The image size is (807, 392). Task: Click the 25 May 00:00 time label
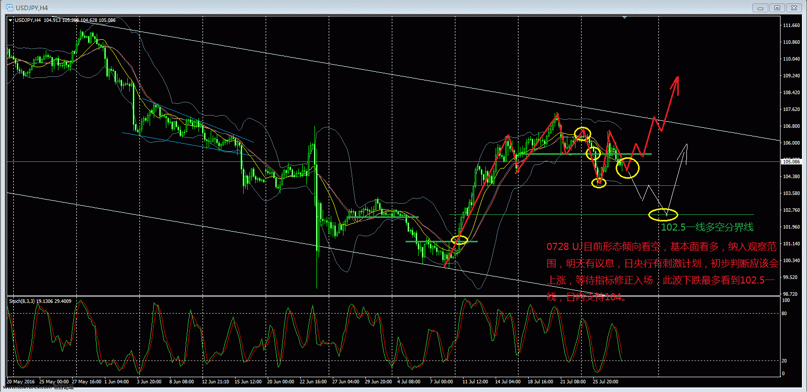pos(54,381)
